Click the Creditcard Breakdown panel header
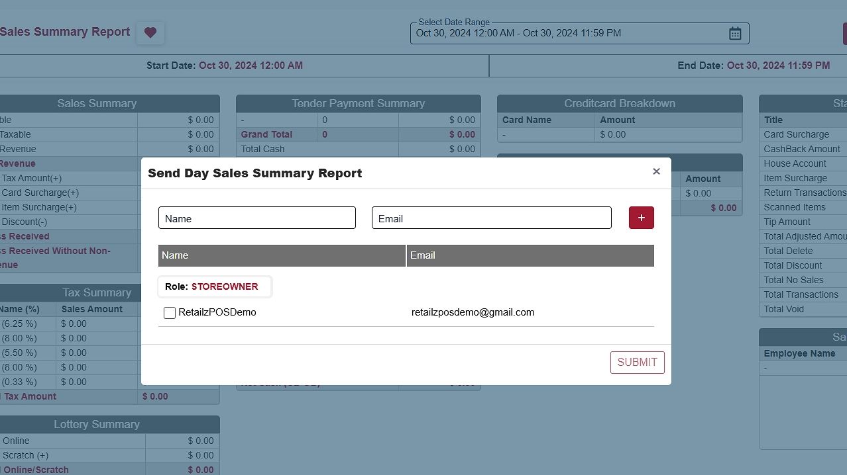The width and height of the screenshot is (847, 475). coord(619,103)
